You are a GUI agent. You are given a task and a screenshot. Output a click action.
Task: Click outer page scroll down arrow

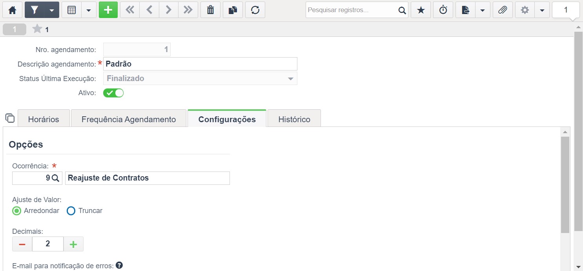pos(578,267)
